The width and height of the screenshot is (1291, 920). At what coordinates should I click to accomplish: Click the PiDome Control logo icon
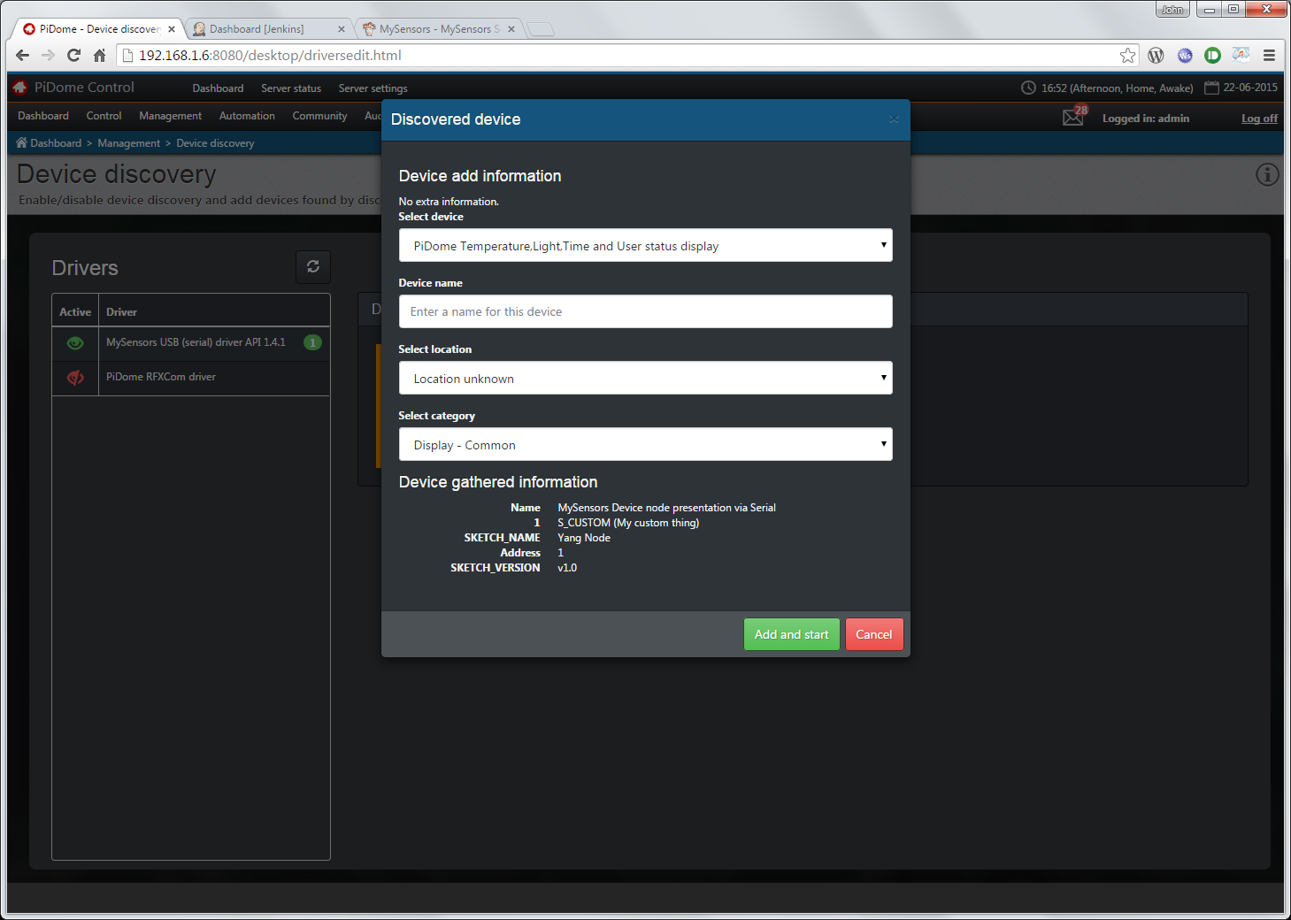click(20, 88)
